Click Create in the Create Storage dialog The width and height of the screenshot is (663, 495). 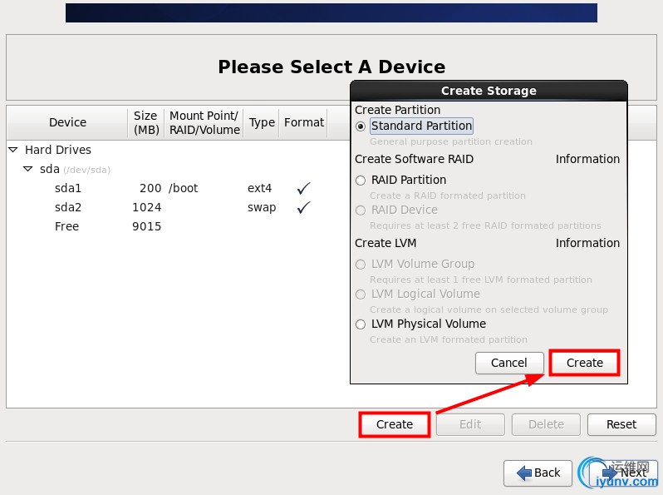click(x=584, y=363)
